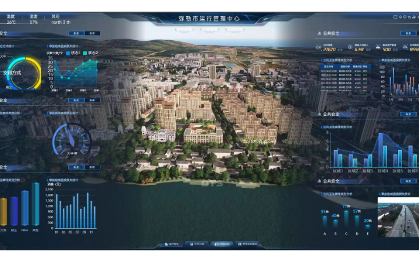
Task: Select the period toggle above the A–E bars
Action: point(409,181)
